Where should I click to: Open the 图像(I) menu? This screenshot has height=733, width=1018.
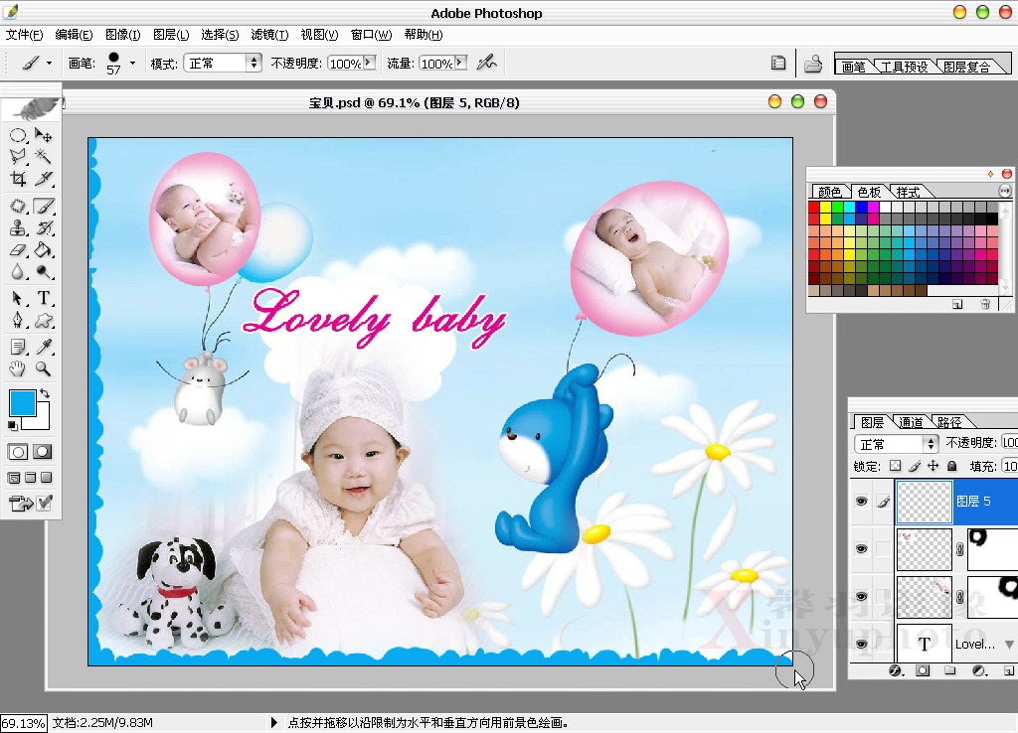coord(122,35)
